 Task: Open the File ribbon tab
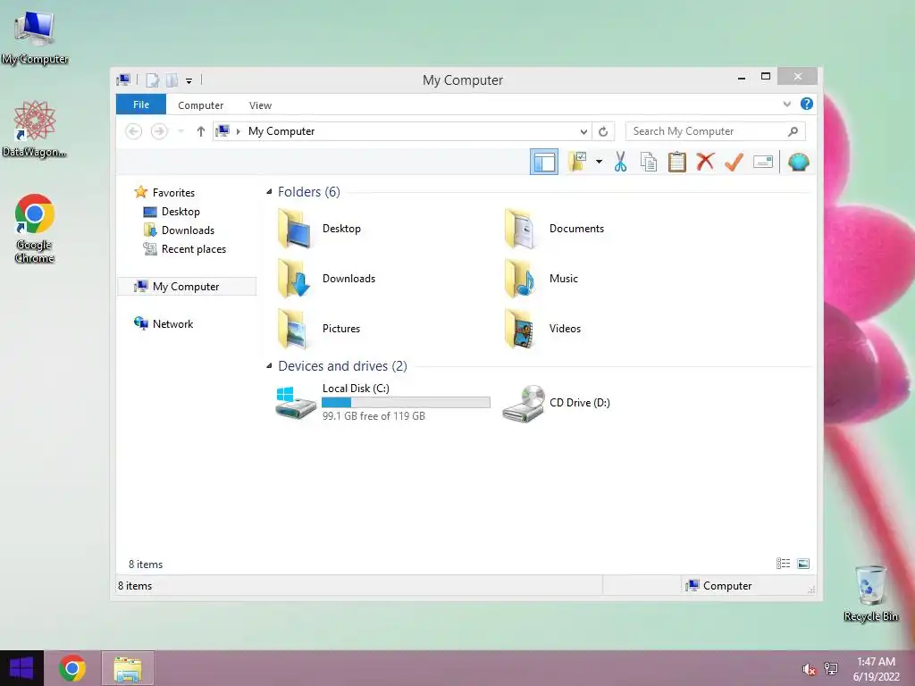click(x=141, y=105)
